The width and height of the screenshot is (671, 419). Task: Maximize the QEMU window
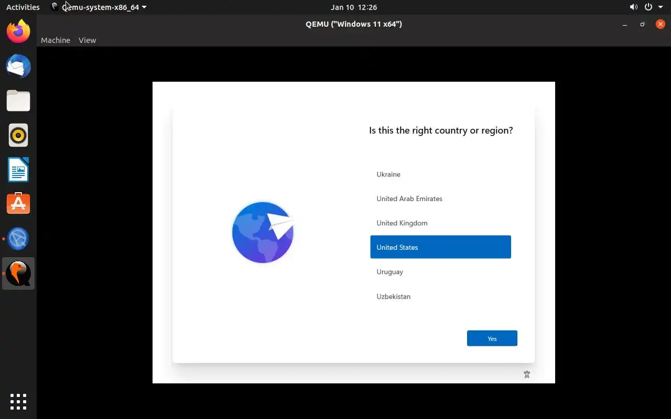pos(642,24)
